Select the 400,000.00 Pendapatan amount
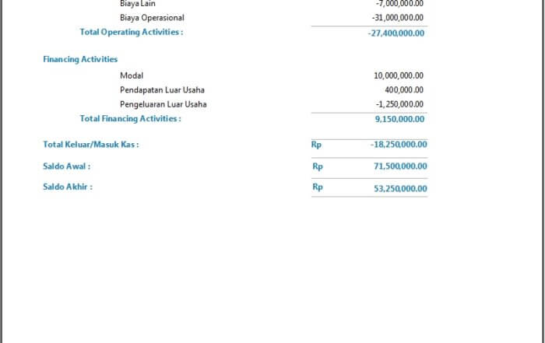Image resolution: width=545 pixels, height=343 pixels. pos(405,89)
